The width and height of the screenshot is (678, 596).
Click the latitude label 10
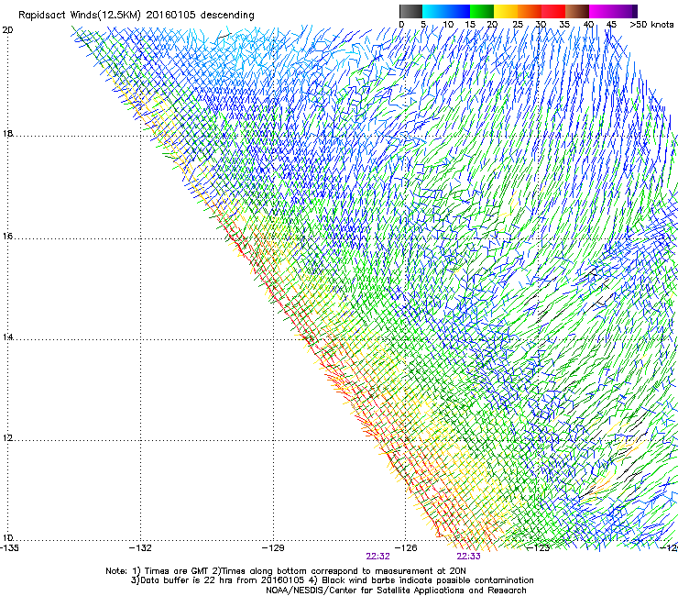point(7,537)
